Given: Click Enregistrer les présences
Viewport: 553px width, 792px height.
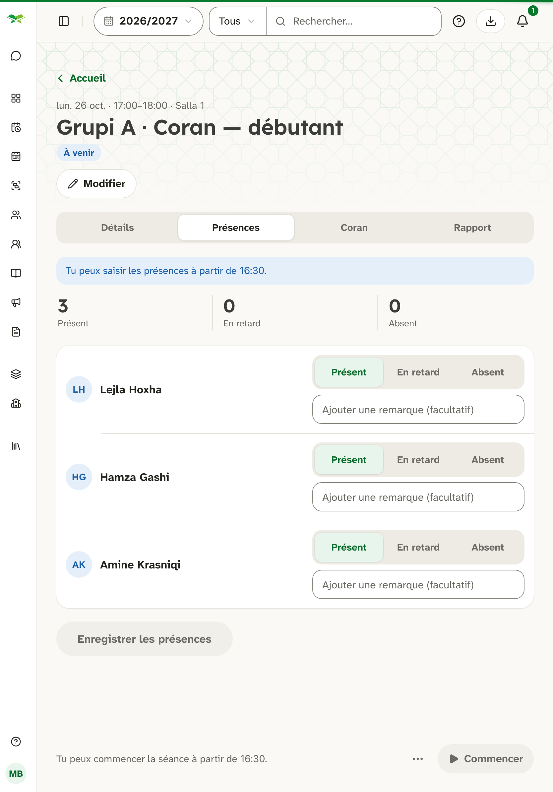Looking at the screenshot, I should (145, 639).
